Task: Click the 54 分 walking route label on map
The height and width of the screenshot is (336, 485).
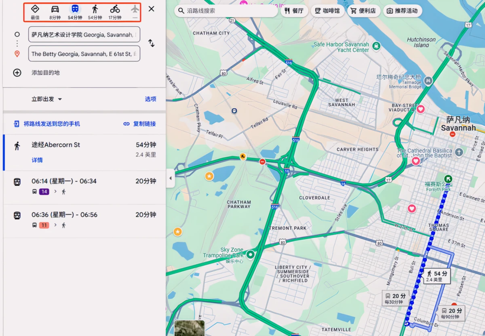Action: (437, 276)
